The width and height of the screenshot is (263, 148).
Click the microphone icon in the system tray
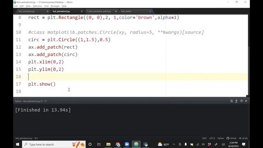tap(185, 144)
